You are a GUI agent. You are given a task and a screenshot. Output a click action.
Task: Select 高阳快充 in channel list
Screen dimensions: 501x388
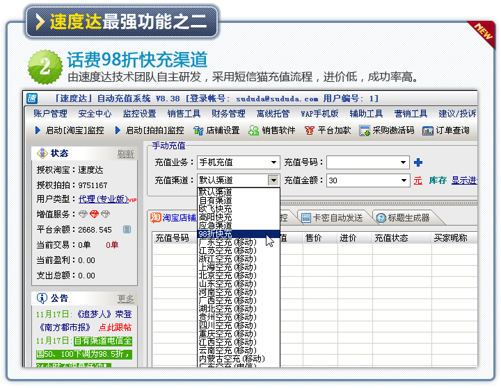pyautogui.click(x=239, y=217)
